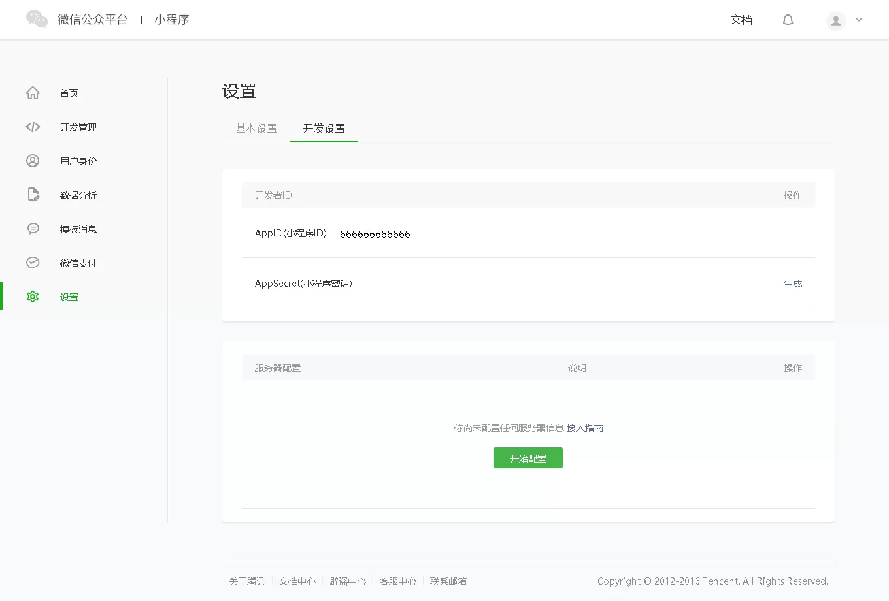Click the home icon beside 首页

point(33,93)
